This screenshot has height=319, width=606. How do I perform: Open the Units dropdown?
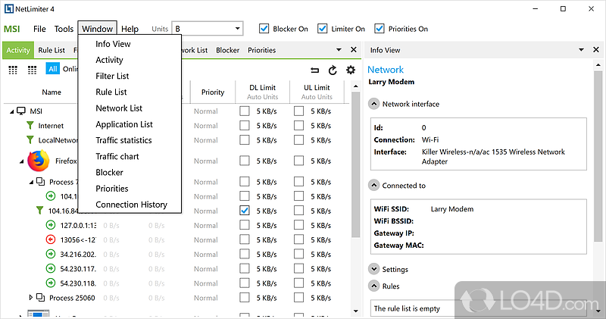[x=237, y=29]
